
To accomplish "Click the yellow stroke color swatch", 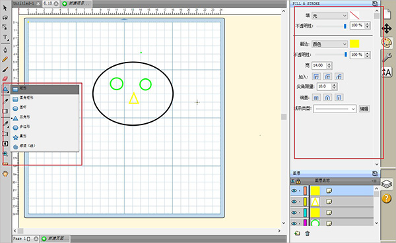I will [354, 44].
